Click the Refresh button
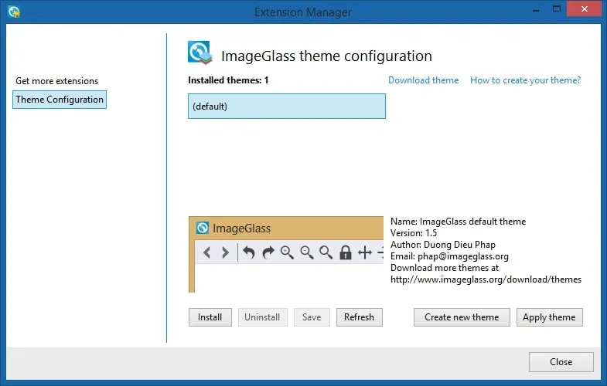 360,317
